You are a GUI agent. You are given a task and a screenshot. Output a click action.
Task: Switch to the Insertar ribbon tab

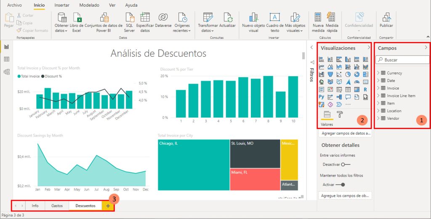coord(62,5)
